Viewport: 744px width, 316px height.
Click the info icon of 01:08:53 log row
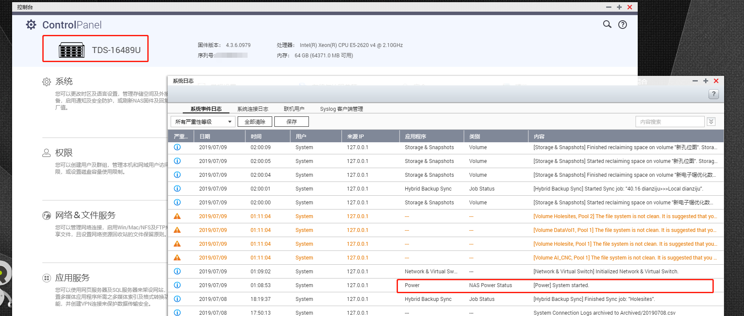coord(177,285)
